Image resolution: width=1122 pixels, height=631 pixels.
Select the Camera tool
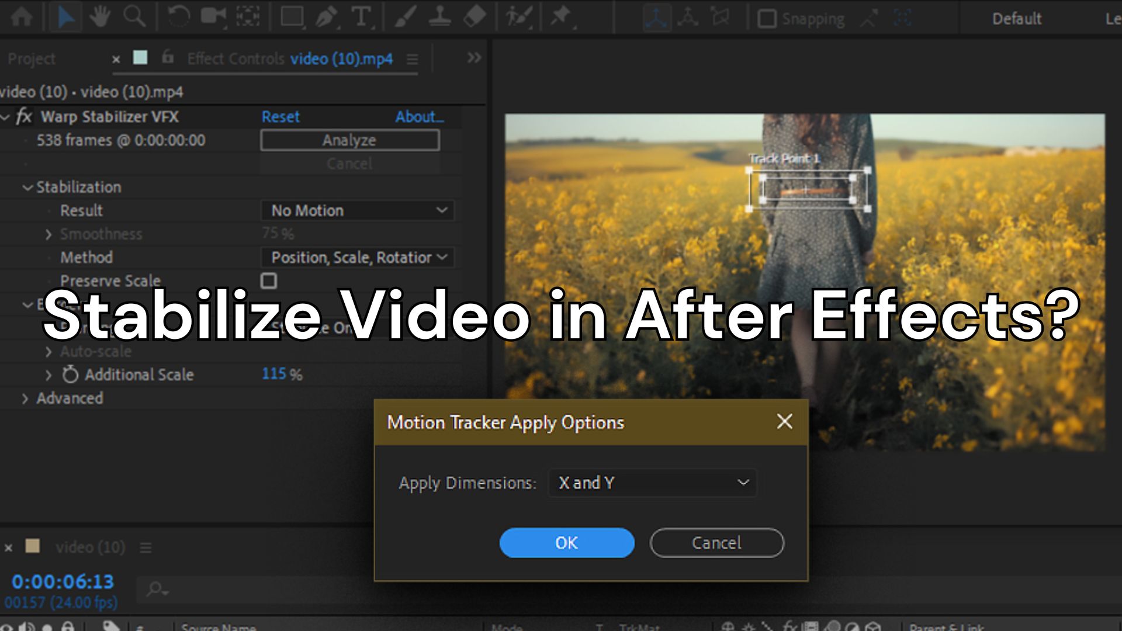213,17
